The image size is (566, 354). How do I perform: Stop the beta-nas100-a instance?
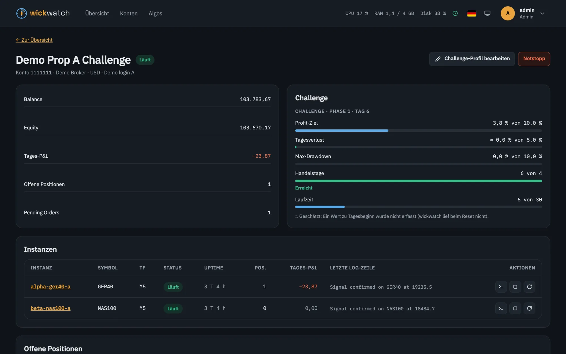pyautogui.click(x=515, y=308)
